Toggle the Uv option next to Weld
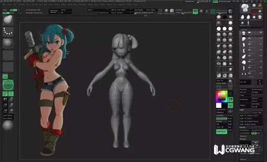Image resolution: width=267 pixels, height=162 pixels. [259, 133]
